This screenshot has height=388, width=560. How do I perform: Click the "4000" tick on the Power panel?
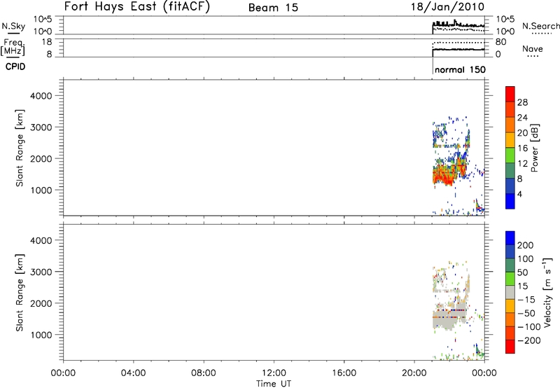[x=41, y=96]
